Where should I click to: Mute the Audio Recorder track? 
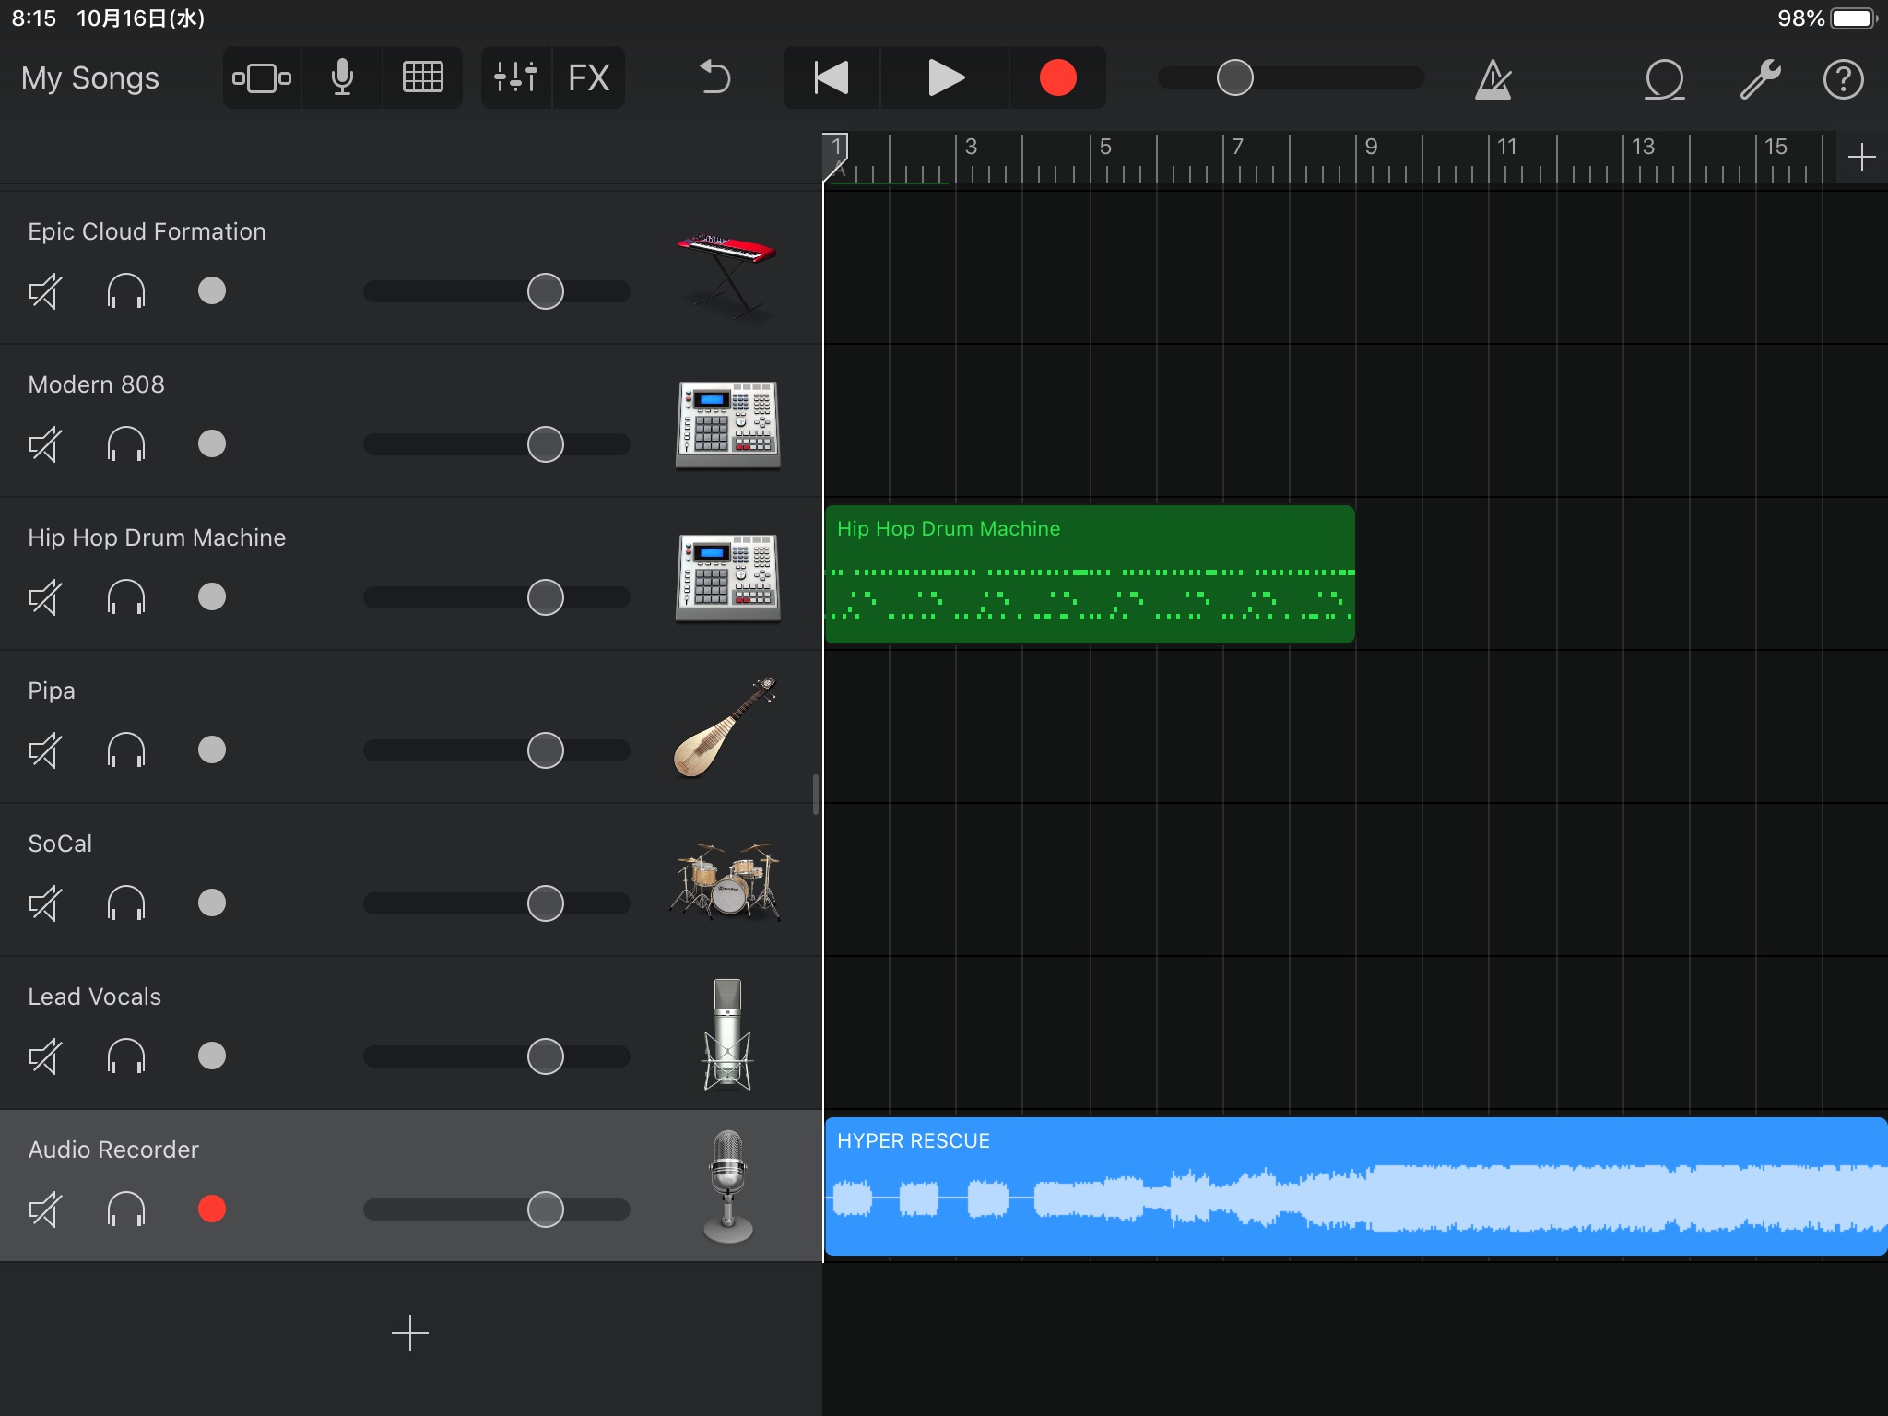tap(46, 1209)
